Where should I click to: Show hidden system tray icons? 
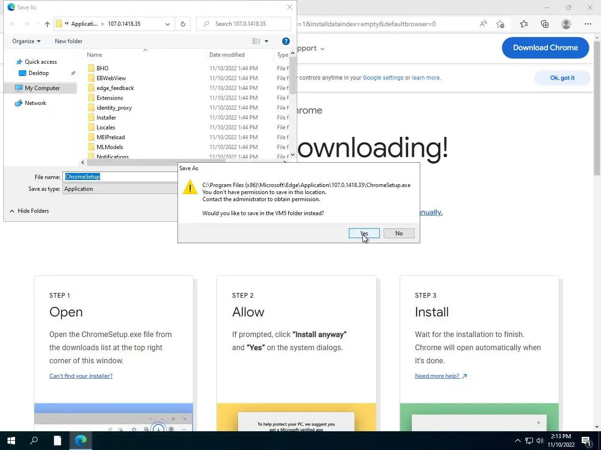click(x=517, y=441)
